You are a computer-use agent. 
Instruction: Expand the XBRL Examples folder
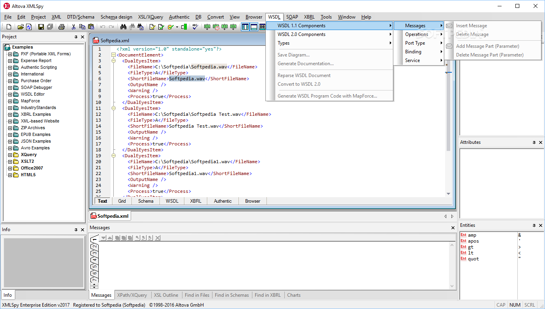point(10,114)
